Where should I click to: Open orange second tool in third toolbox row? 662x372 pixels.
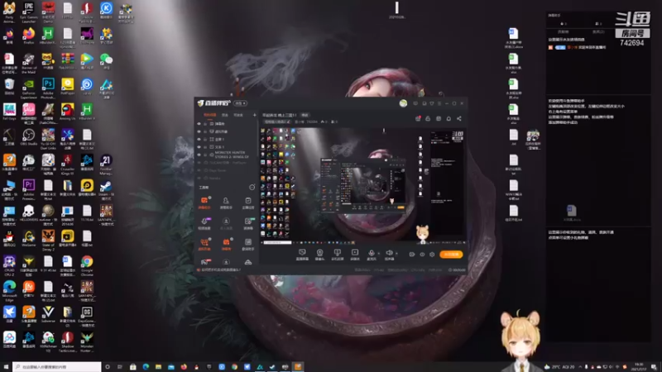(x=226, y=244)
